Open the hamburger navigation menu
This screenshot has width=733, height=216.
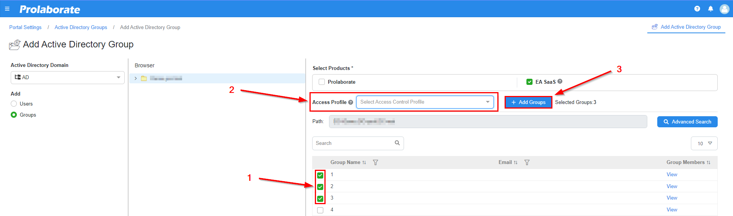pos(7,9)
